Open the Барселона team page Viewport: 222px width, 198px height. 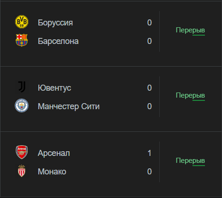(58, 41)
